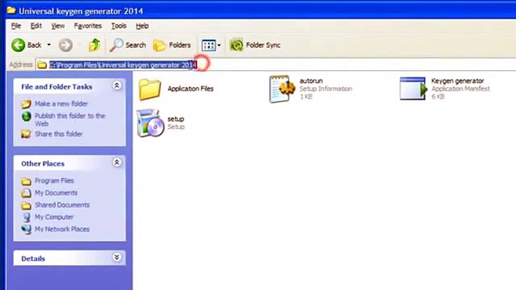
Task: Collapse the File and Folder Tasks panel
Action: point(117,85)
